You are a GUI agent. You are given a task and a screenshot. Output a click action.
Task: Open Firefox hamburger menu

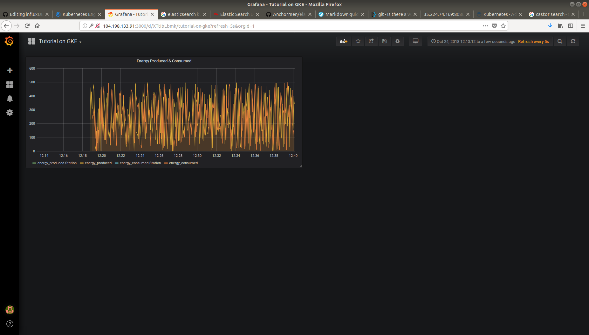tap(583, 26)
